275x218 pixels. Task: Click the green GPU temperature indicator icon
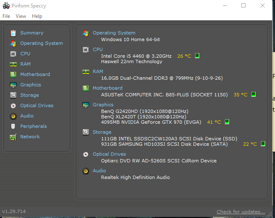coord(227,122)
